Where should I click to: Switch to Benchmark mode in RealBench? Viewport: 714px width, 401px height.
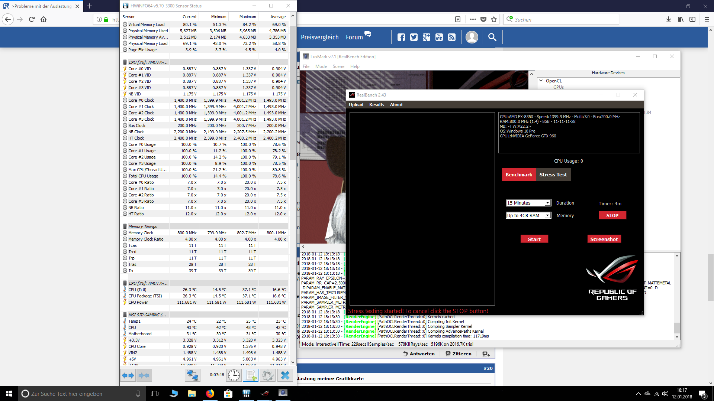pyautogui.click(x=519, y=175)
